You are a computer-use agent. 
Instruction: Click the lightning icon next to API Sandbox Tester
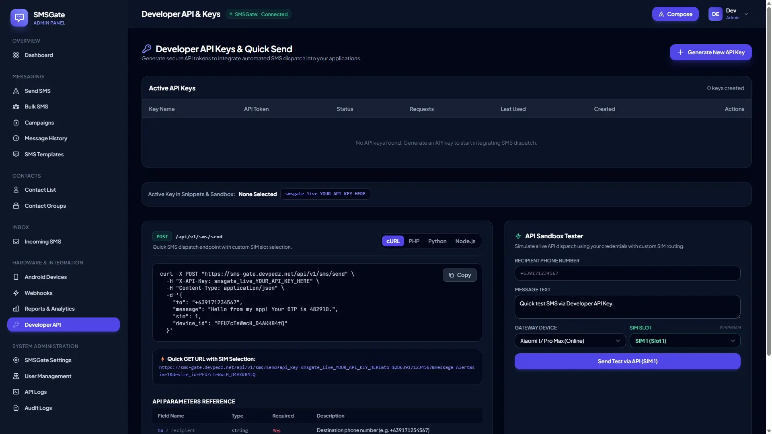[x=518, y=236]
